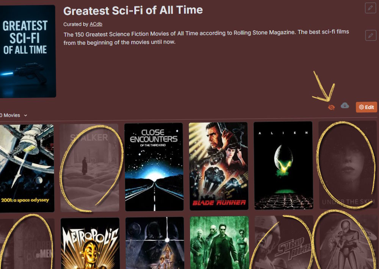Click the Greatest Sci-Fi of All Time title
This screenshot has width=379, height=269.
[133, 10]
